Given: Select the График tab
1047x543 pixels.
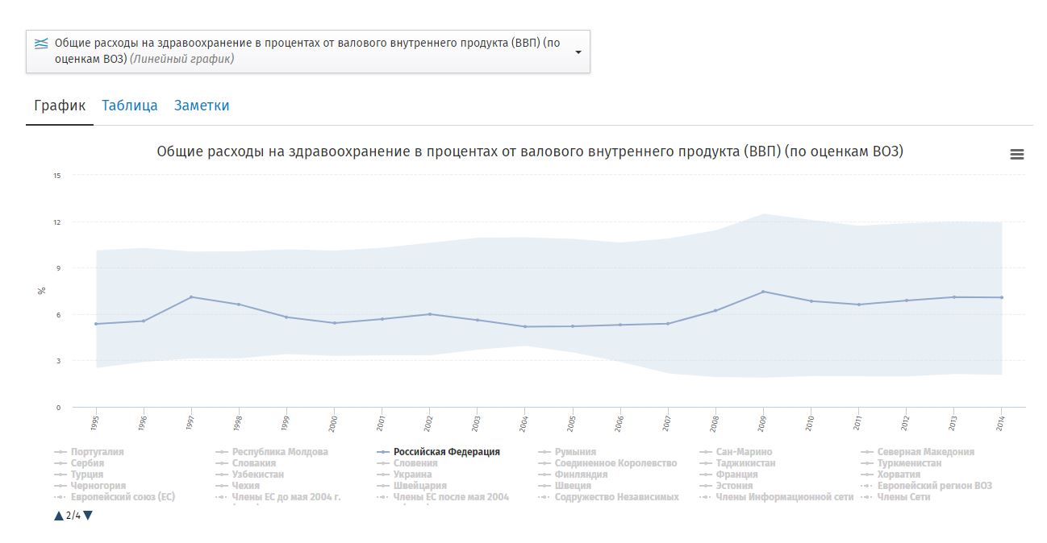Looking at the screenshot, I should (x=60, y=106).
